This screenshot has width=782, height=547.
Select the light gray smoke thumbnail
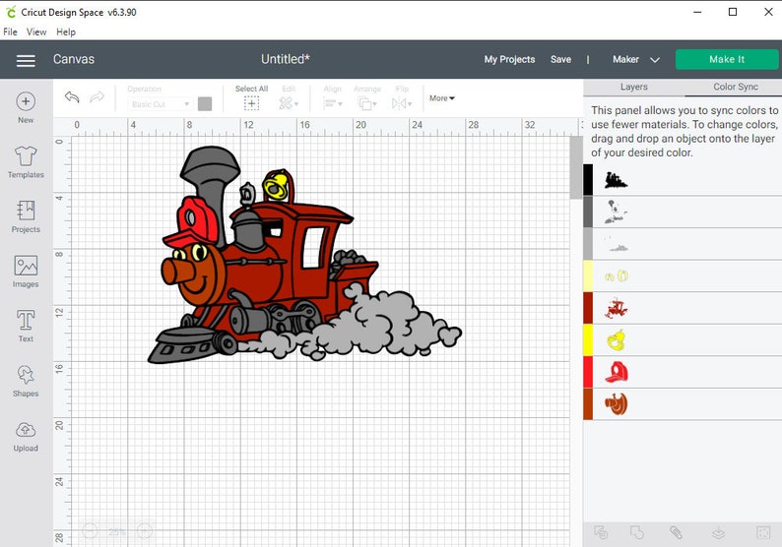click(617, 245)
